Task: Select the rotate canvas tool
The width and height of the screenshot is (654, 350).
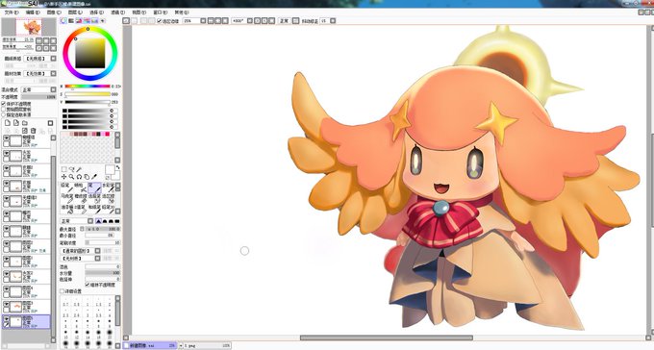Action: coord(79,177)
